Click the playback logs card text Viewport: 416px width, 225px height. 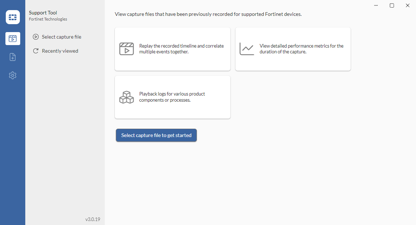coord(172,97)
